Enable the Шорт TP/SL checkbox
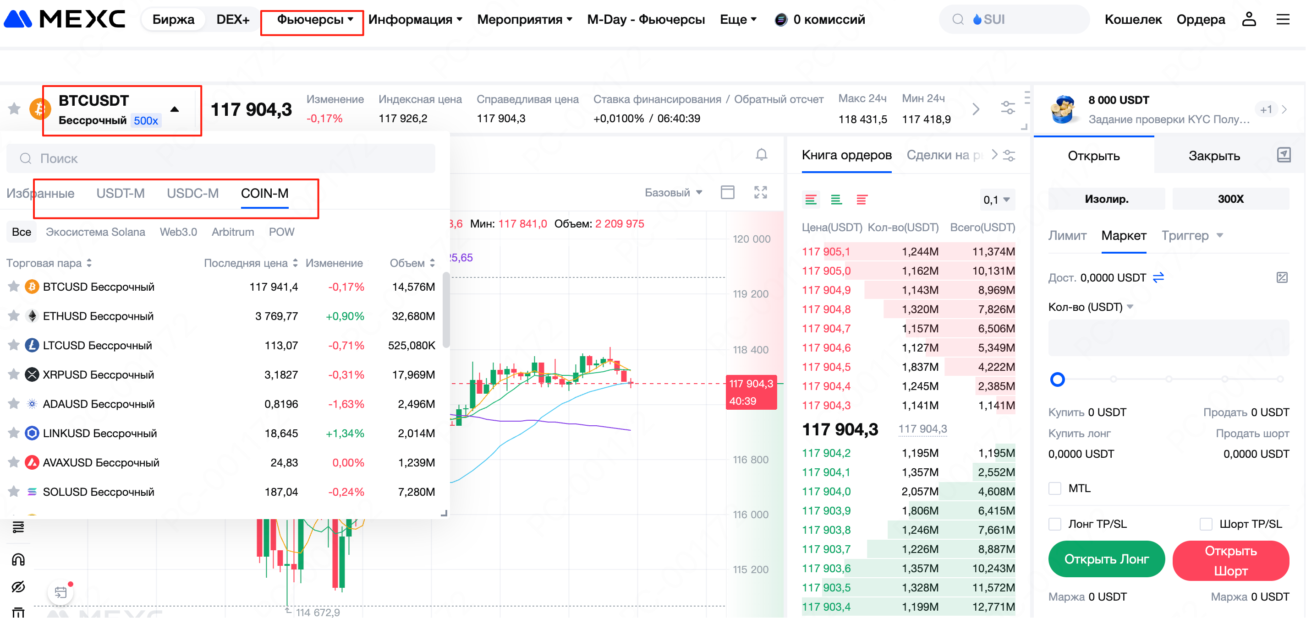Screen dimensions: 1306x618 coord(1206,524)
